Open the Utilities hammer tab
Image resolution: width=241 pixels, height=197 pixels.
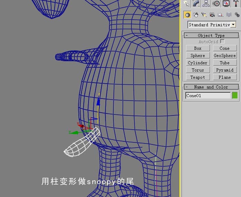pyautogui.click(x=235, y=4)
